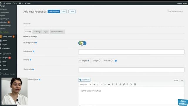Enter distraction-free fullscreen mode
The image size is (188, 106).
[x=131, y=85]
